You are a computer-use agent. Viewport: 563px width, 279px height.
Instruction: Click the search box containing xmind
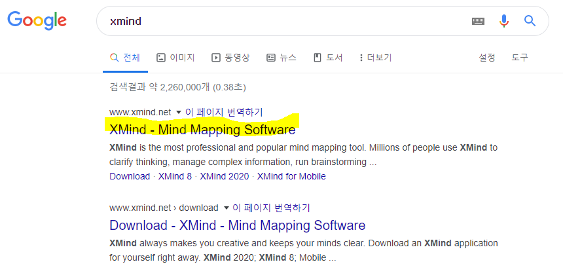coord(323,21)
